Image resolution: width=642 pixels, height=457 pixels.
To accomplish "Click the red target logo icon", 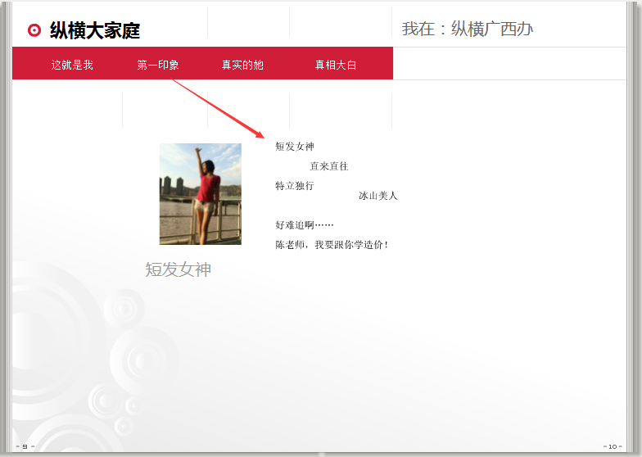I will point(34,30).
